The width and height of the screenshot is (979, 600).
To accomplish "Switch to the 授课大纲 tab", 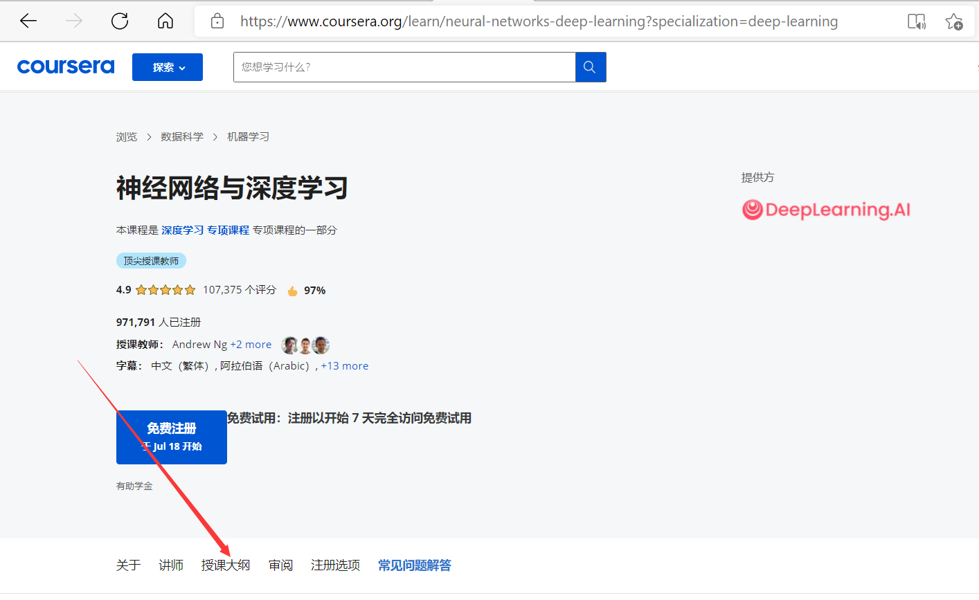I will click(x=226, y=565).
